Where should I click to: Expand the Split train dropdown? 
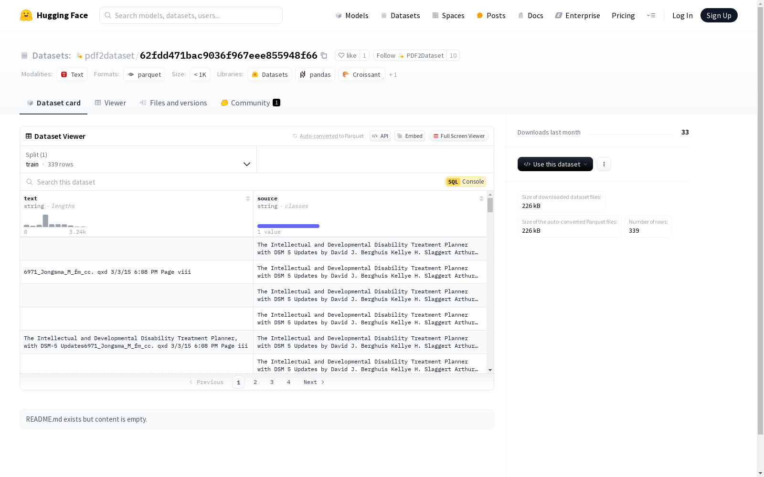[x=138, y=159]
